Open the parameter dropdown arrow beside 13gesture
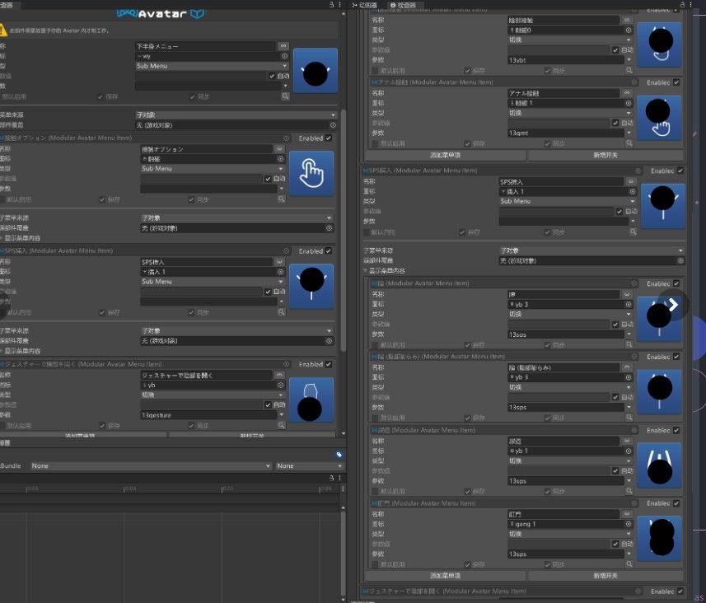 click(x=282, y=414)
